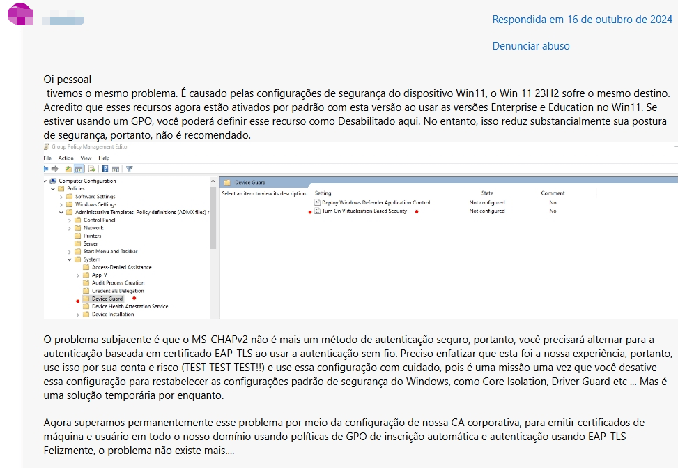The height and width of the screenshot is (468, 678).
Task: Click 'Respondida em 16 de outubro de 2024' link
Action: coord(582,20)
